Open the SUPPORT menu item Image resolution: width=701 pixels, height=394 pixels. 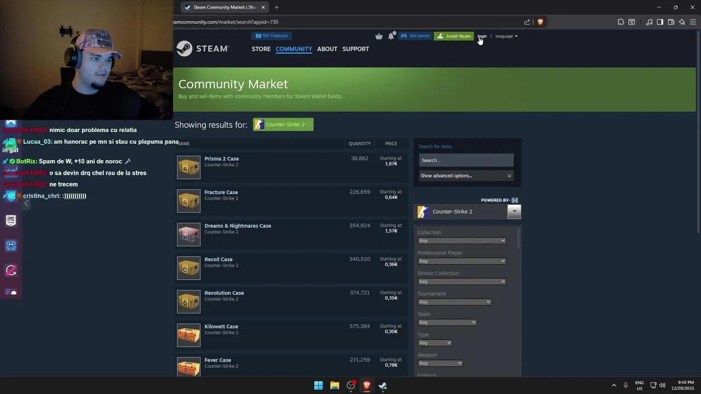pos(355,49)
